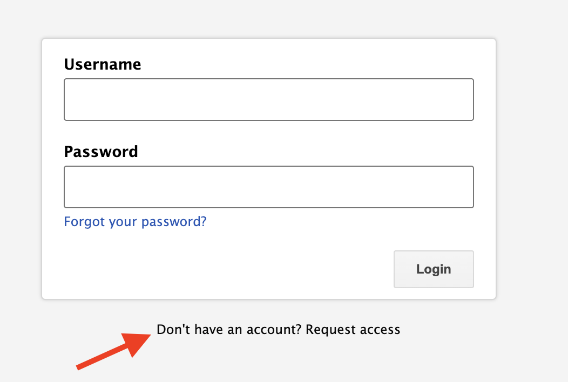Select the Request access link

point(353,330)
